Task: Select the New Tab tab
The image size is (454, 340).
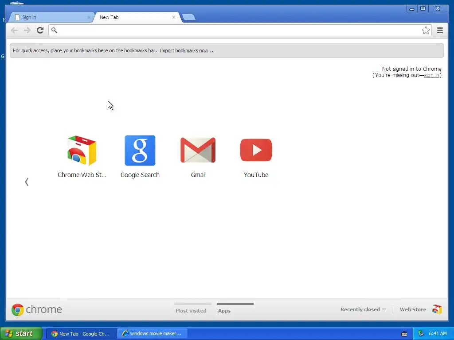Action: point(136,17)
